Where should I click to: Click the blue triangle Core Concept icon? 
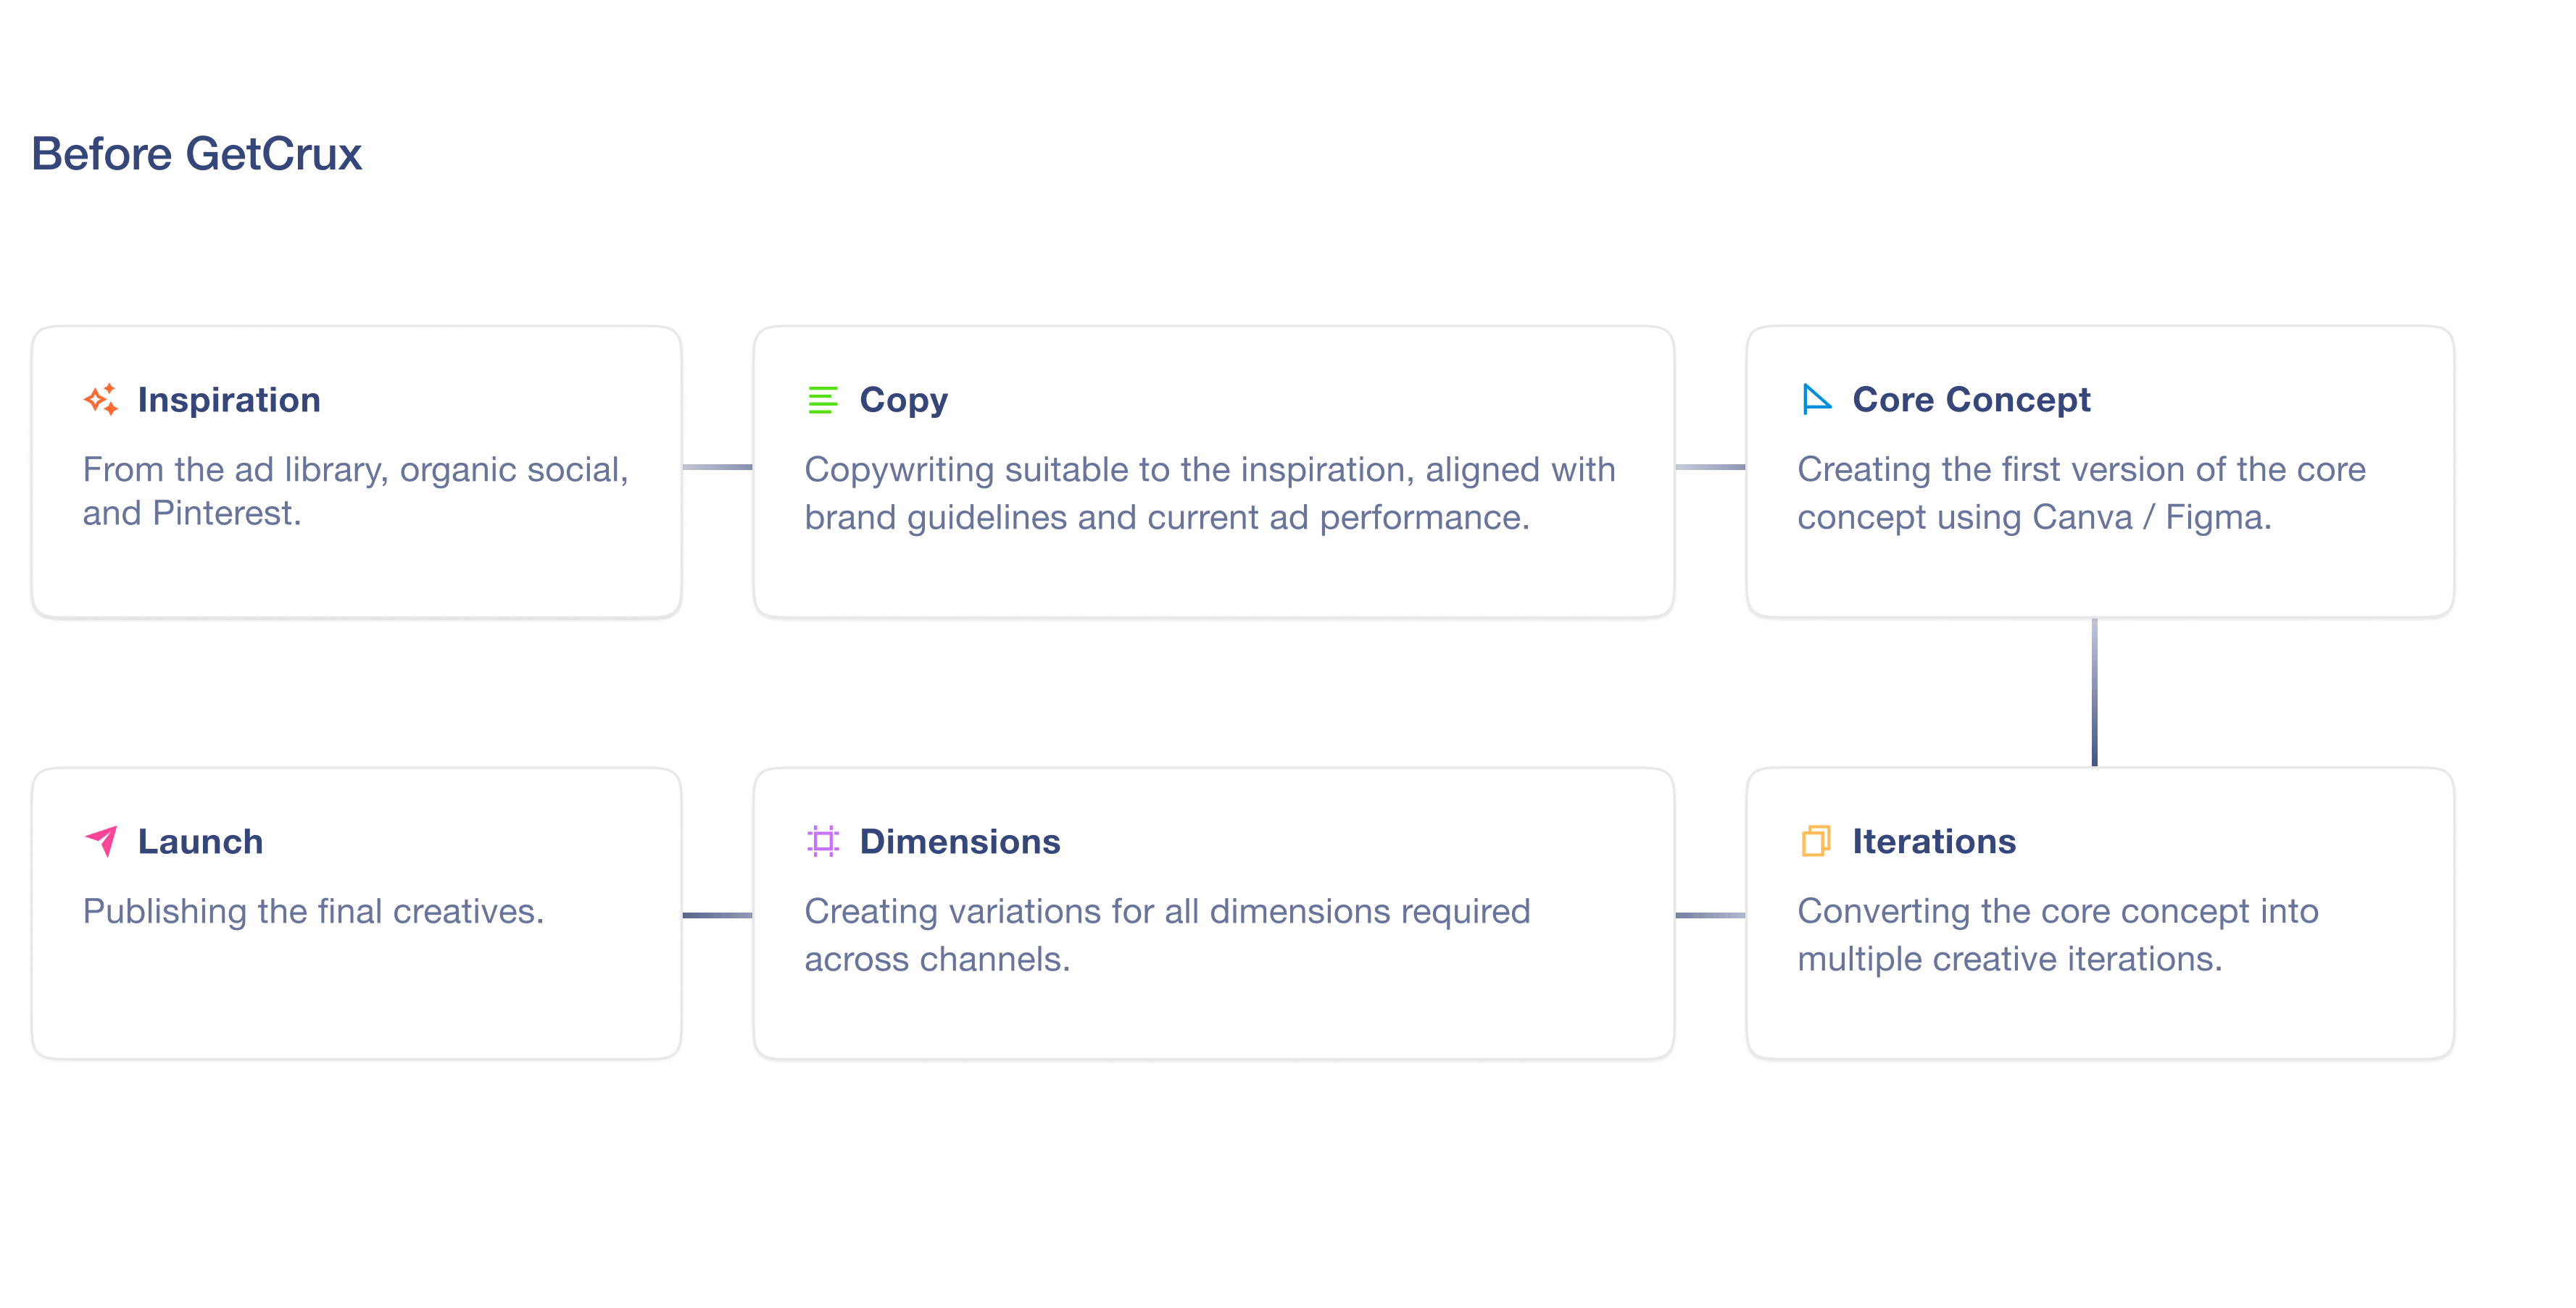(x=1816, y=400)
